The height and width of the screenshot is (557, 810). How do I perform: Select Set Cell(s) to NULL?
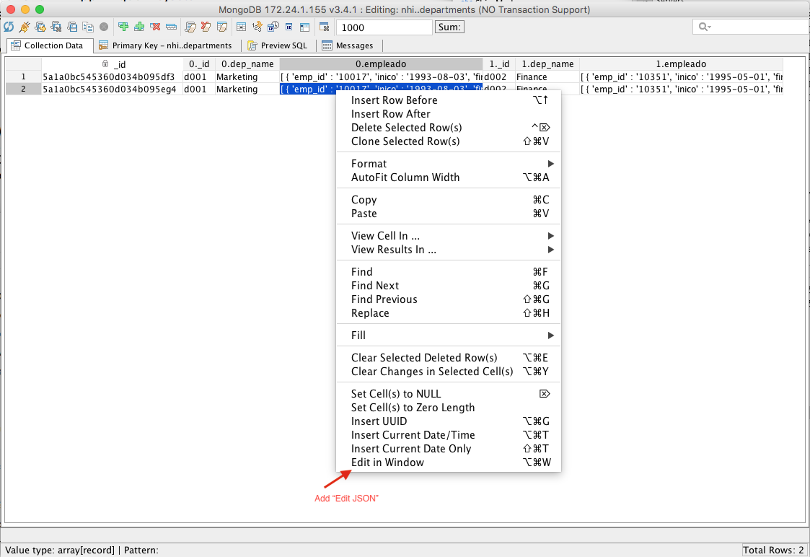tap(449, 394)
